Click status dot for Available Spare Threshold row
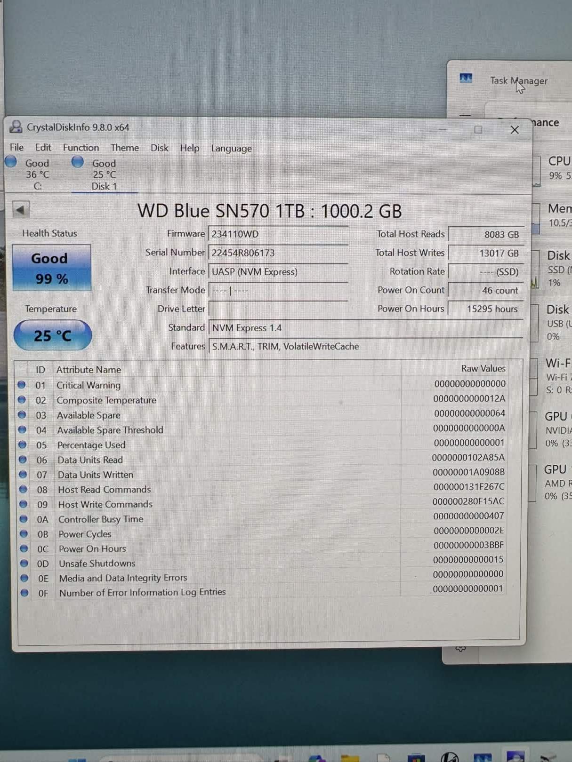572x762 pixels. (x=22, y=429)
